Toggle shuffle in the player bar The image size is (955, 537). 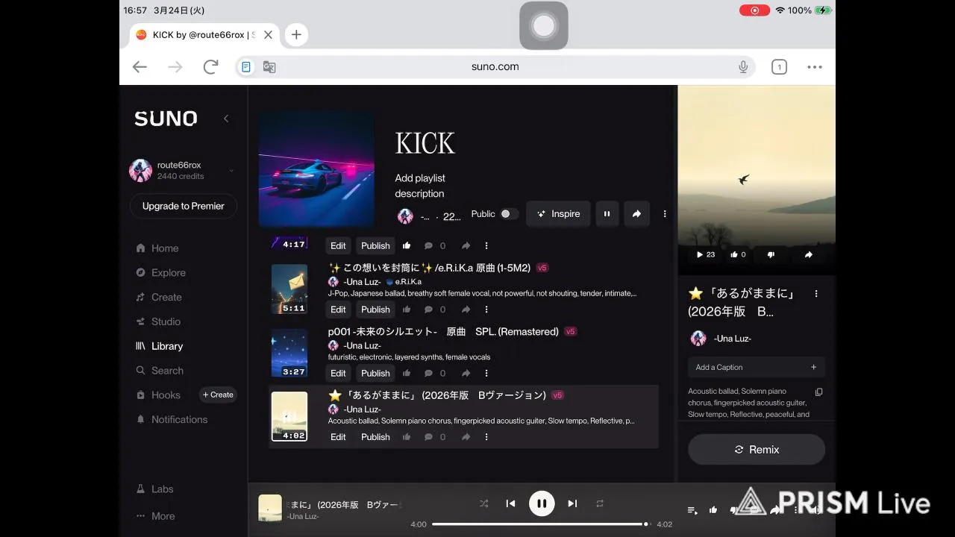(x=483, y=503)
